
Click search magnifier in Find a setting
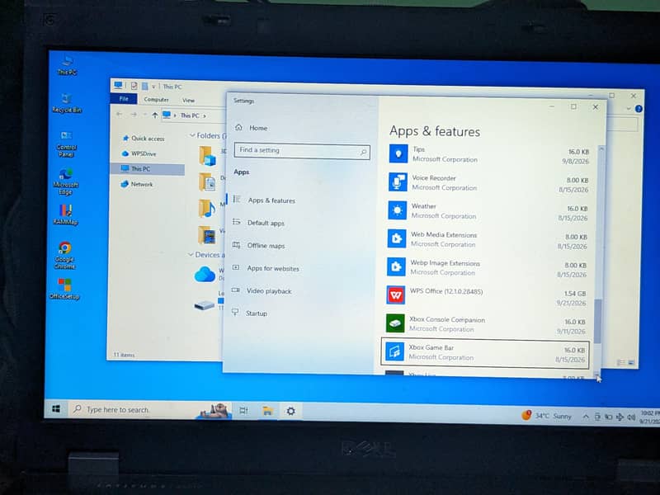click(x=363, y=152)
